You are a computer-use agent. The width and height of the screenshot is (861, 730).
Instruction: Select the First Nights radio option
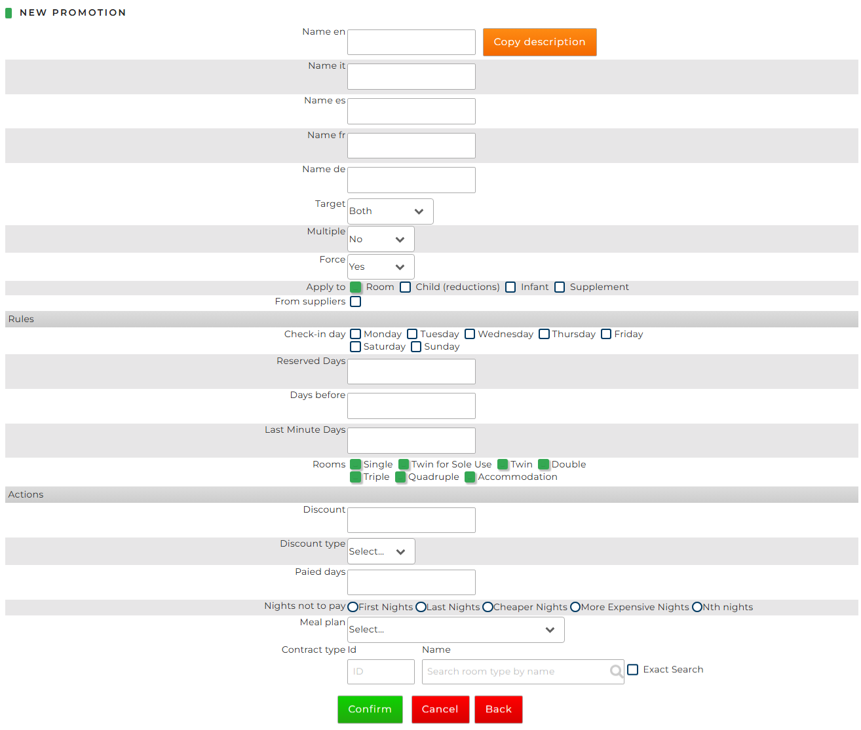coord(353,608)
